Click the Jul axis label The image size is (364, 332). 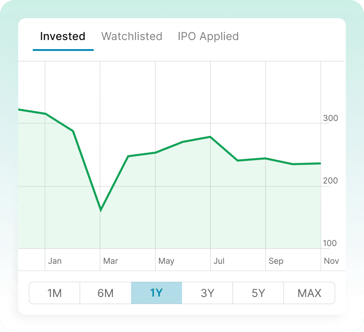(x=219, y=261)
